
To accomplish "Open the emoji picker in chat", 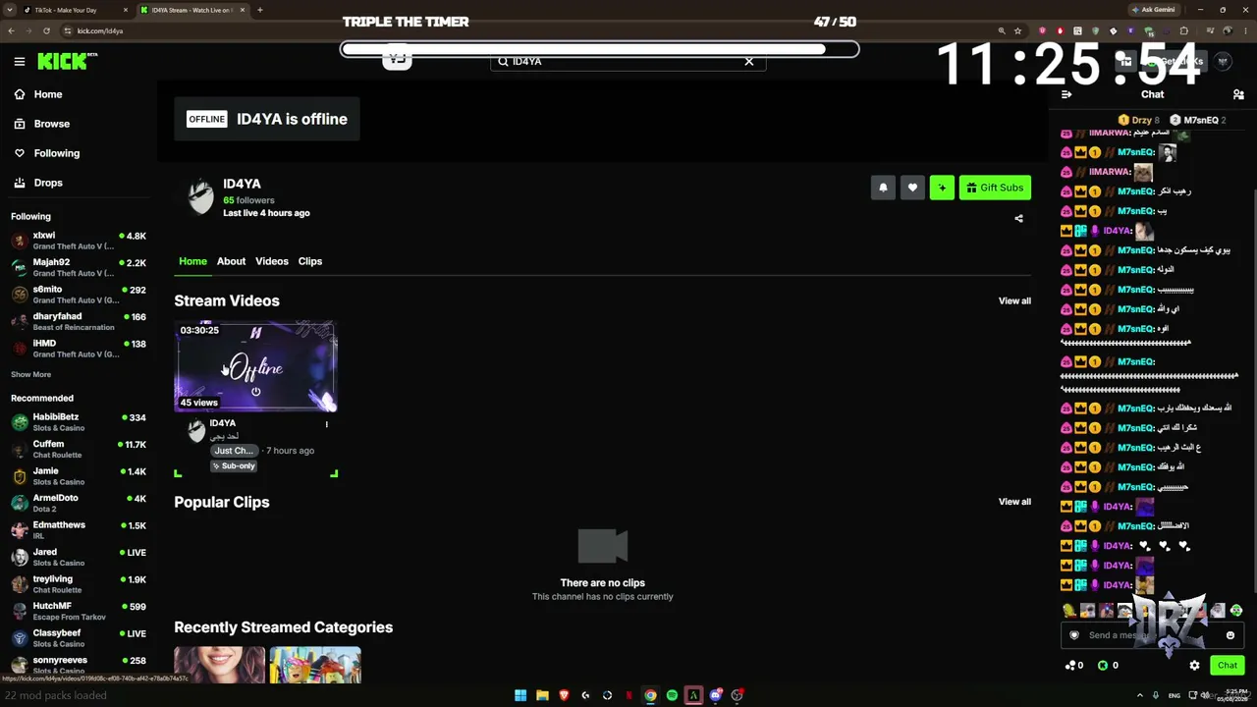I will [1230, 635].
